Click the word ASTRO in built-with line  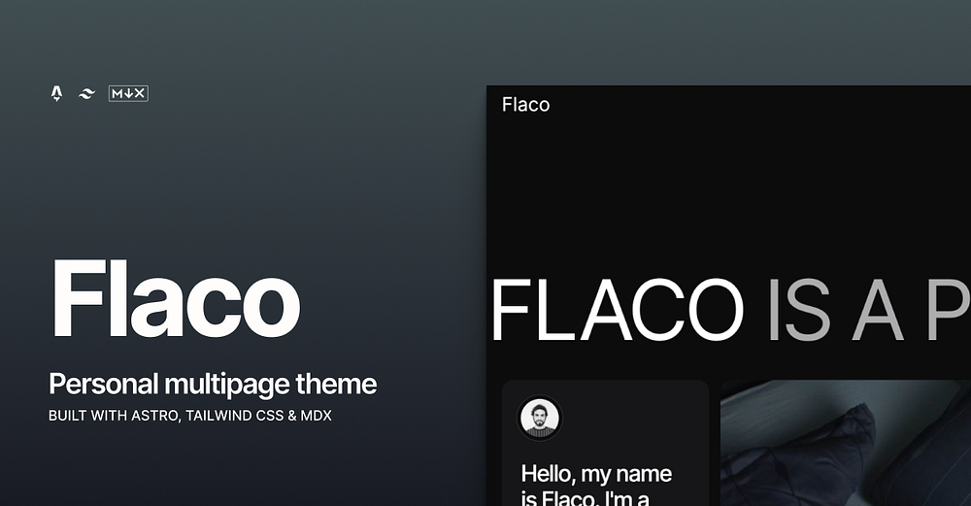[156, 416]
